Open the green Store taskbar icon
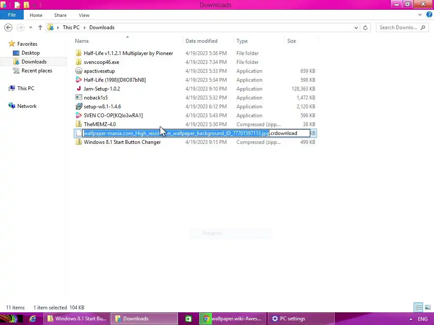This screenshot has width=434, height=325. tap(188, 319)
